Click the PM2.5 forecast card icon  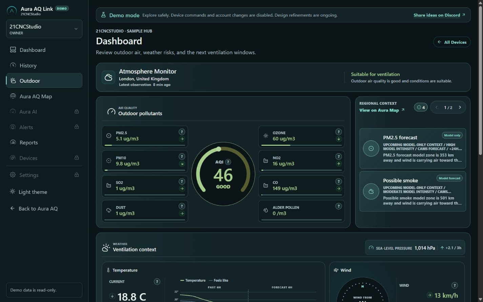tap(371, 148)
